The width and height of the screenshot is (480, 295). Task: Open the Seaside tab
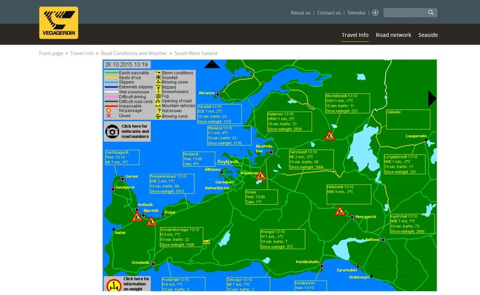pos(428,35)
